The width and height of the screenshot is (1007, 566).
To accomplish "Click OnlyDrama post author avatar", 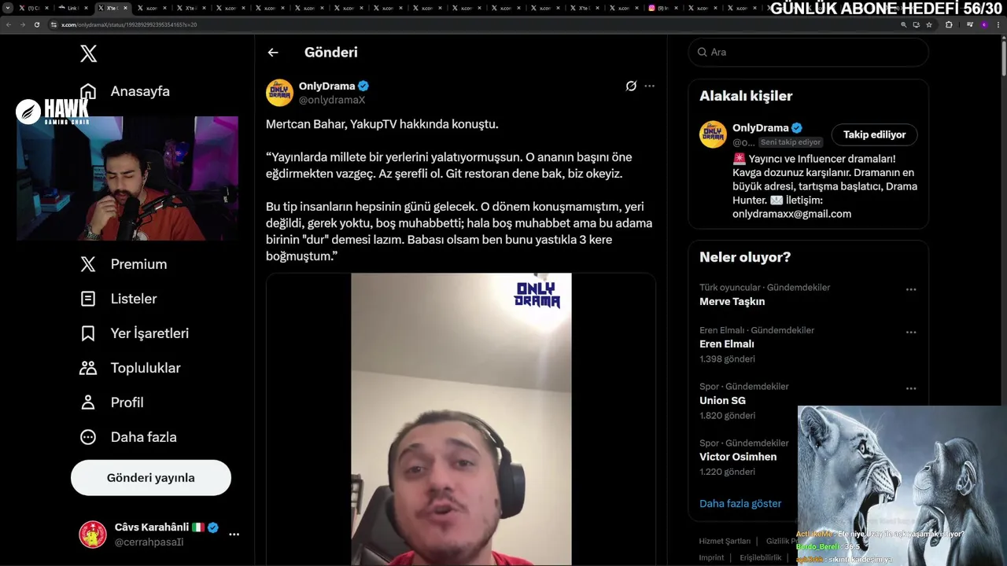I will 279,93.
